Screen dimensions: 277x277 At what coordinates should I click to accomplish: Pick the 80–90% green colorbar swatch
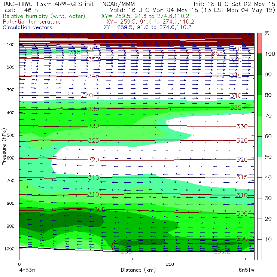click(259, 85)
